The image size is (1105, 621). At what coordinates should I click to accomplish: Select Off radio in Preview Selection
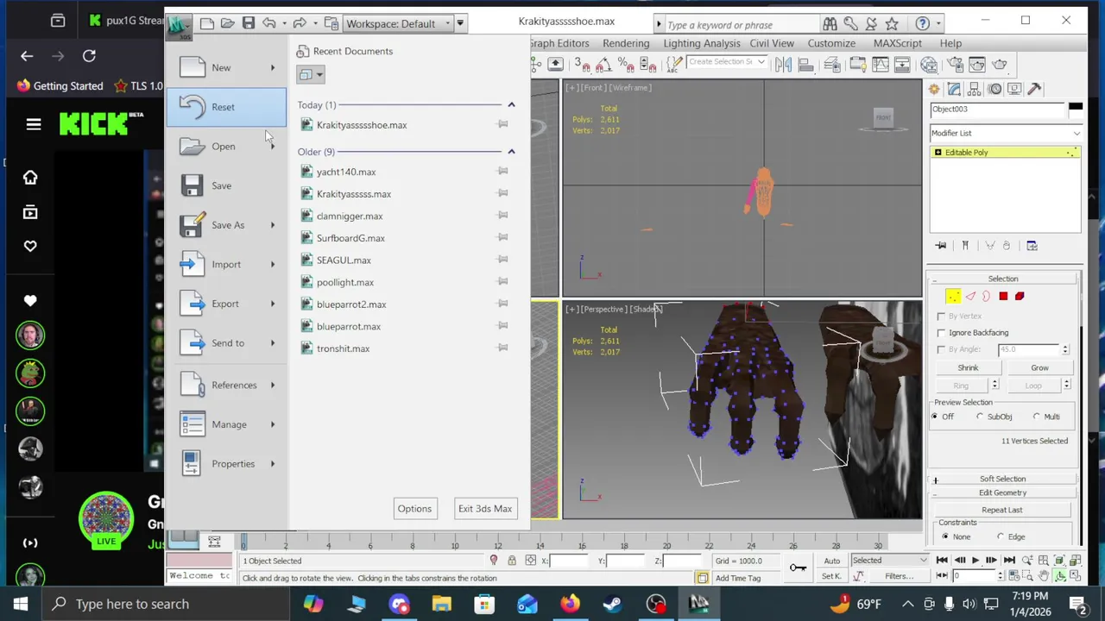click(x=935, y=417)
